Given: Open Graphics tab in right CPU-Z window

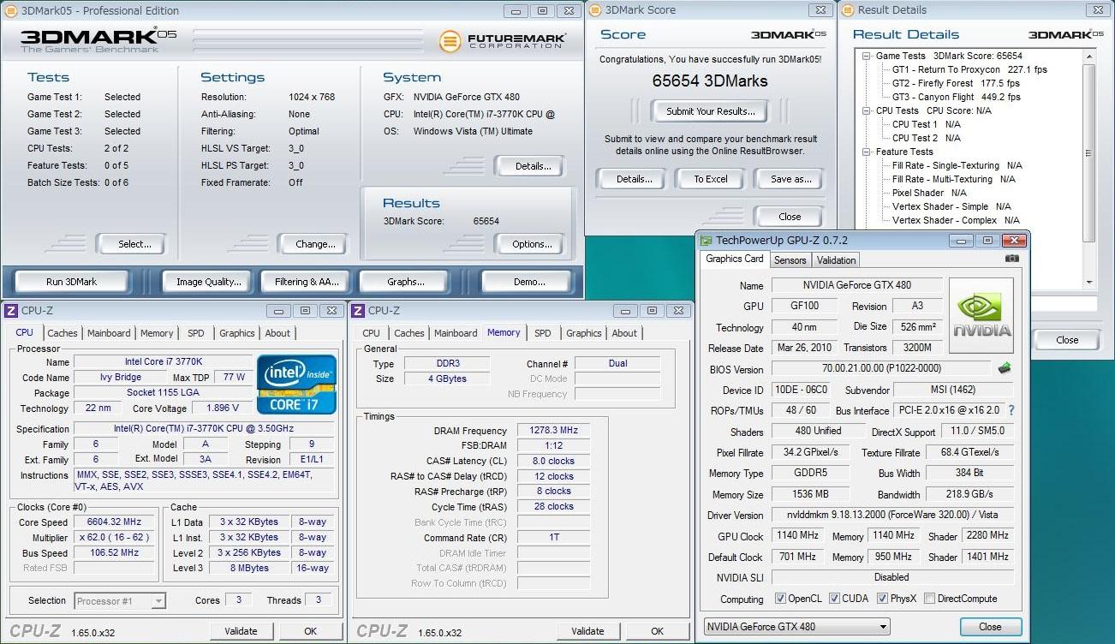Looking at the screenshot, I should tap(584, 333).
